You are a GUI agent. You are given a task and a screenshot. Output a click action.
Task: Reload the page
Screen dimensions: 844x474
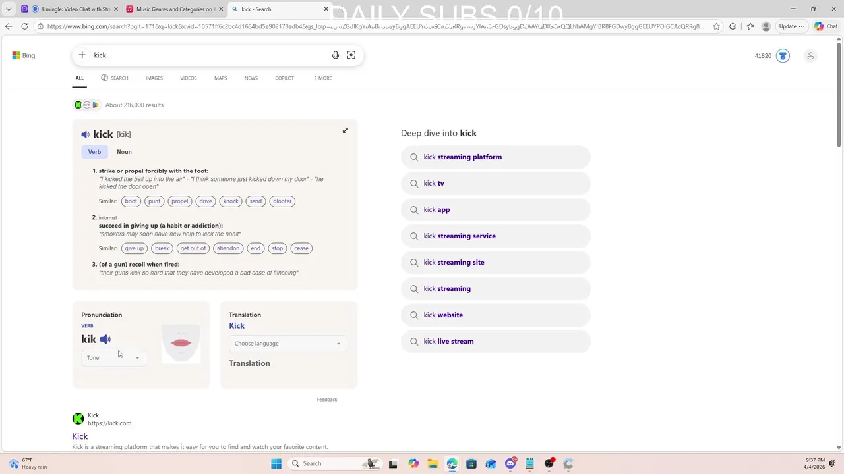point(24,26)
